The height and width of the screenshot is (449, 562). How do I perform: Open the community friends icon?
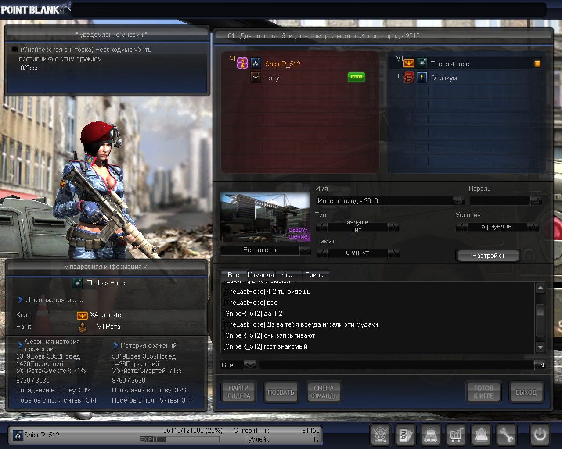[481, 435]
